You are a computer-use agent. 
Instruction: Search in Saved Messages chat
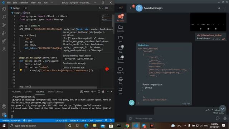coord(219,8)
